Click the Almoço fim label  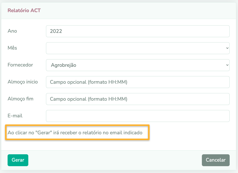pyautogui.click(x=20, y=99)
